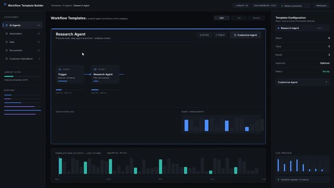Switch to Recent view

point(256,18)
